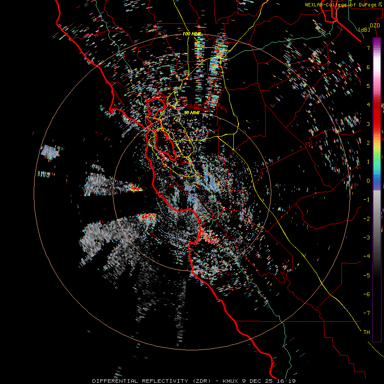384x384 pixels.
Task: Click the positive 6 dB scale label
Action: click(368, 67)
